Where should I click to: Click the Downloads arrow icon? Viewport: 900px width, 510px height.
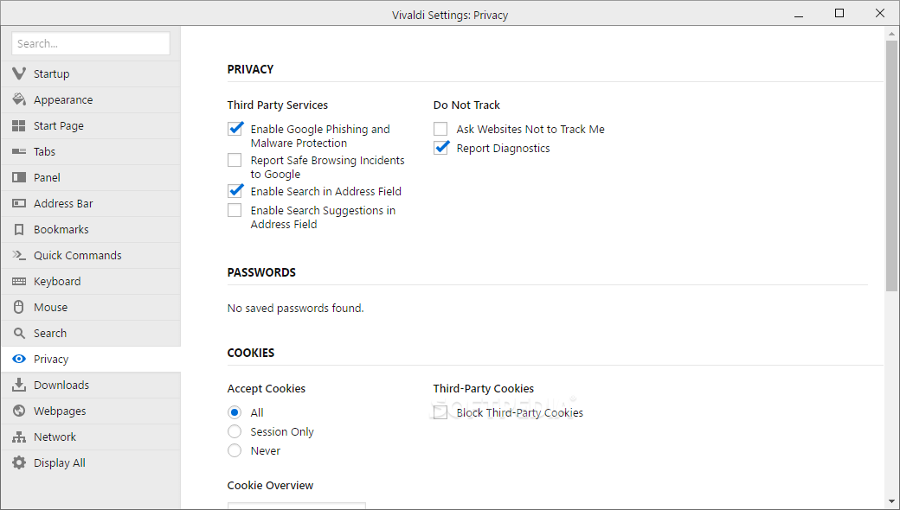click(x=19, y=386)
